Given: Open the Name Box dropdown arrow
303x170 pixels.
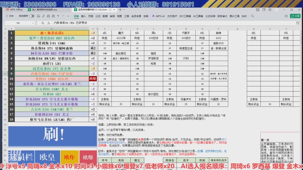Looking at the screenshot, I should (x=33, y=23).
